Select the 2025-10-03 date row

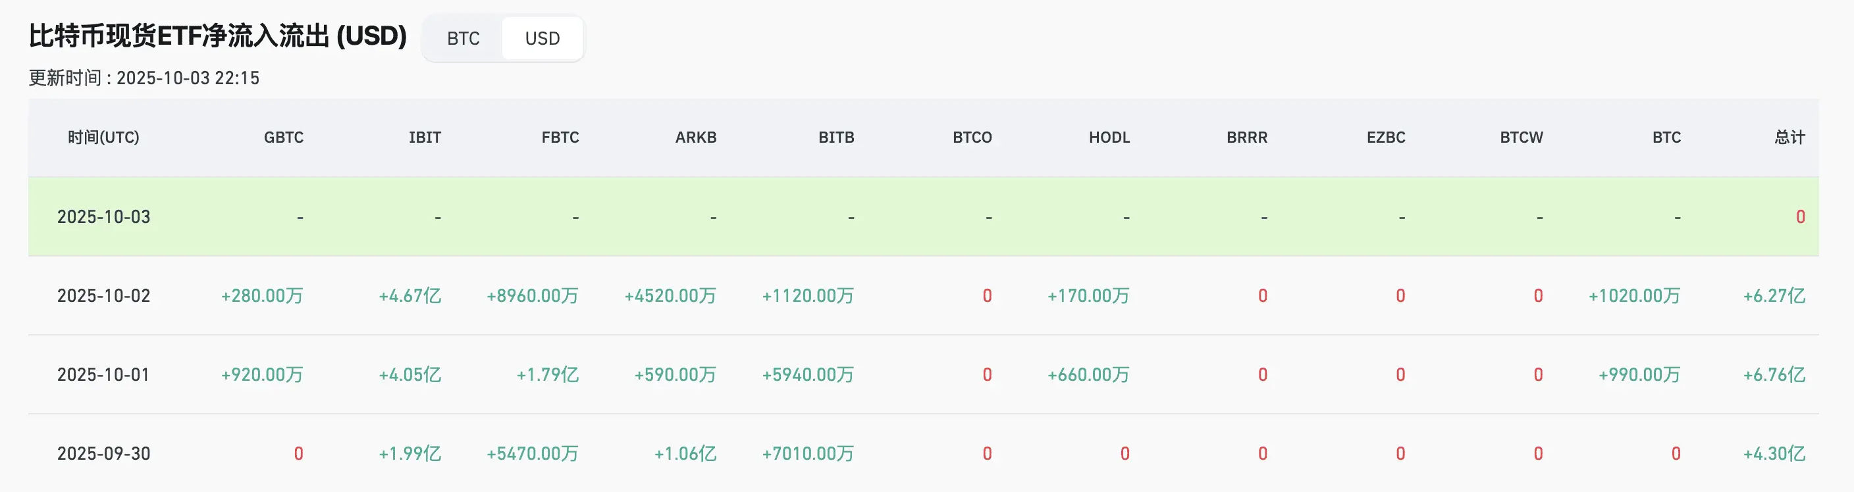103,216
